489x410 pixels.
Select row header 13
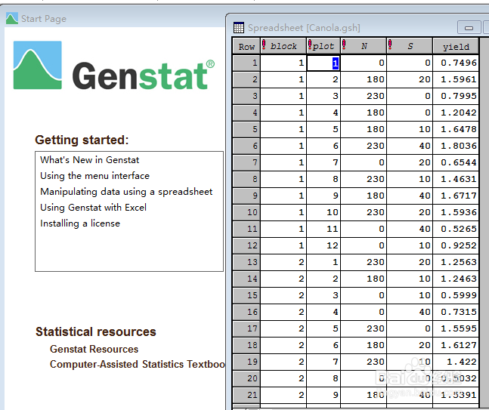[x=246, y=262]
